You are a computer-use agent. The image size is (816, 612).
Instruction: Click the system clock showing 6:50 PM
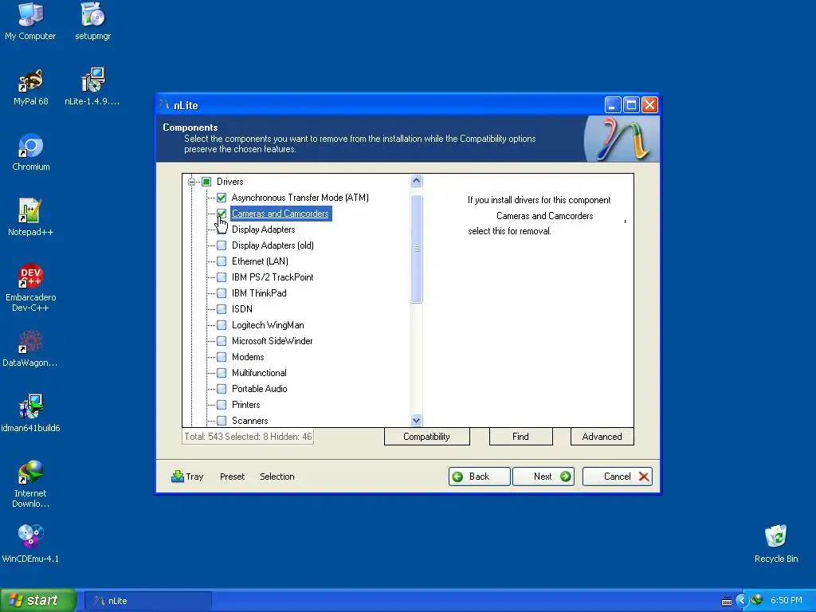[x=786, y=600]
